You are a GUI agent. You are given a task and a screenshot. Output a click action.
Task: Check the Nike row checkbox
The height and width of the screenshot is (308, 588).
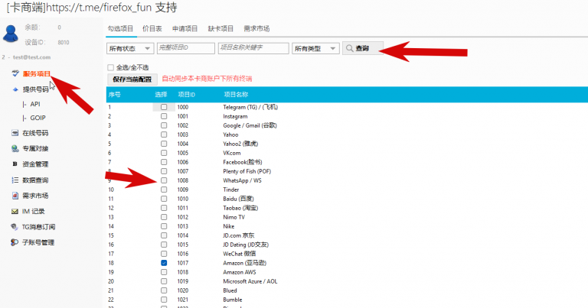click(164, 226)
